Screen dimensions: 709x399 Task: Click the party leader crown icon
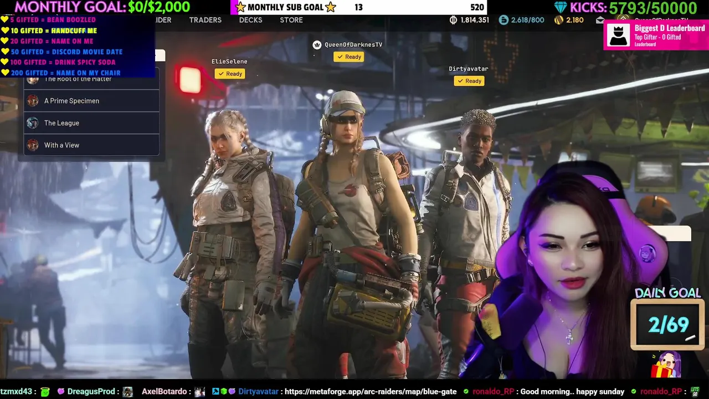click(317, 45)
